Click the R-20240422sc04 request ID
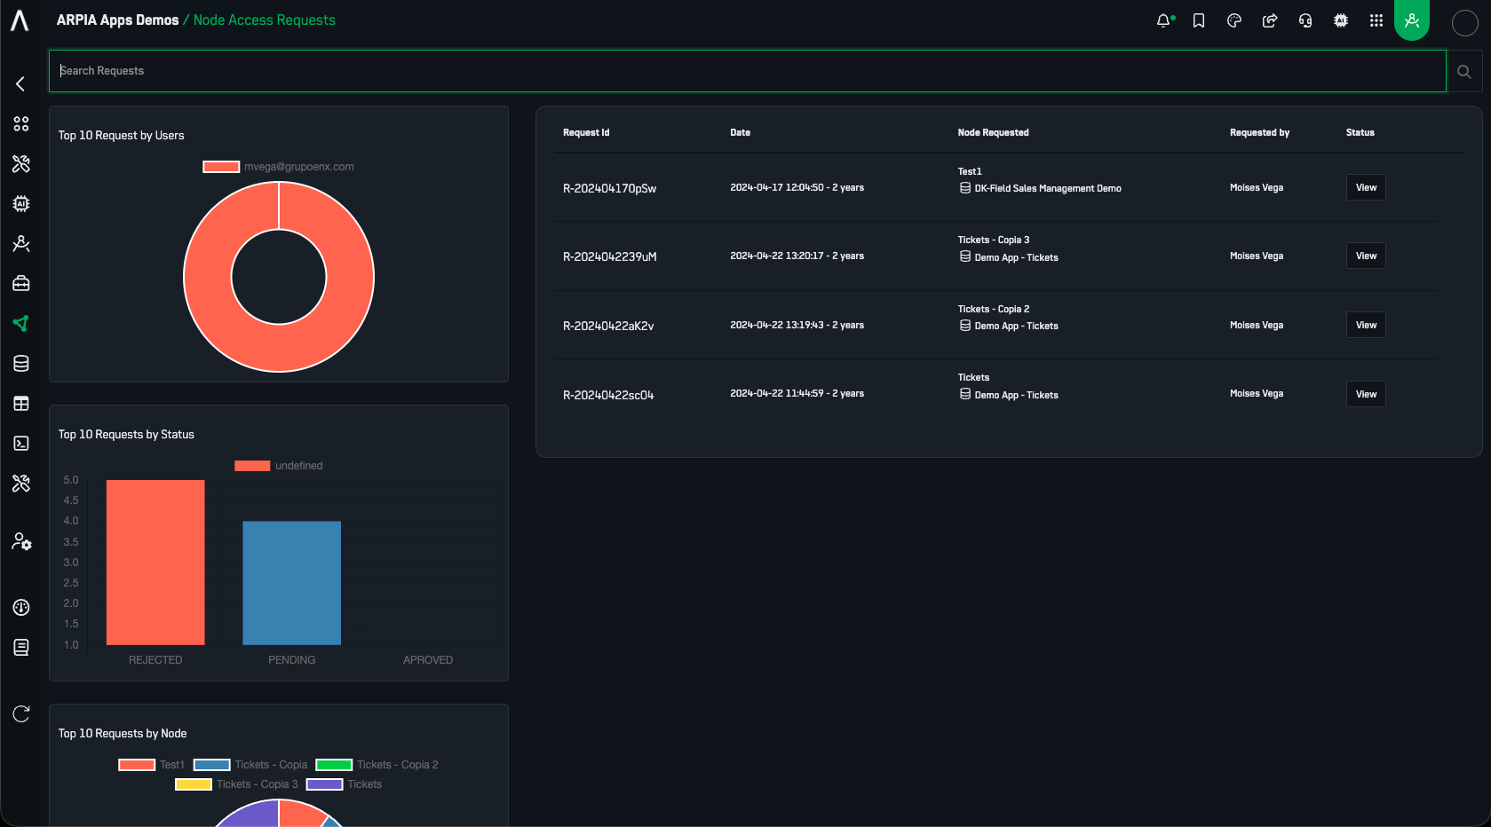 pyautogui.click(x=608, y=395)
